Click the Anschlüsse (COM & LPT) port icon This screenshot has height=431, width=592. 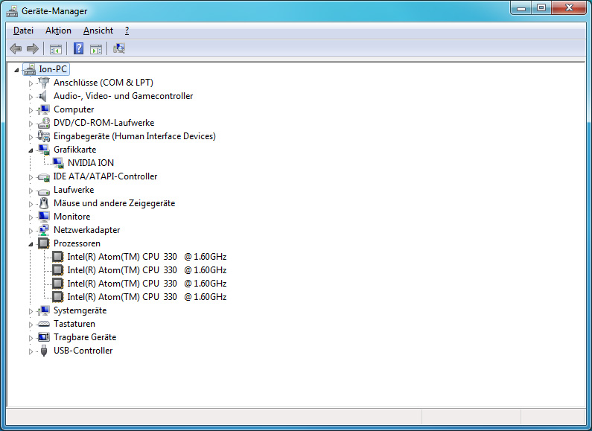pyautogui.click(x=44, y=83)
